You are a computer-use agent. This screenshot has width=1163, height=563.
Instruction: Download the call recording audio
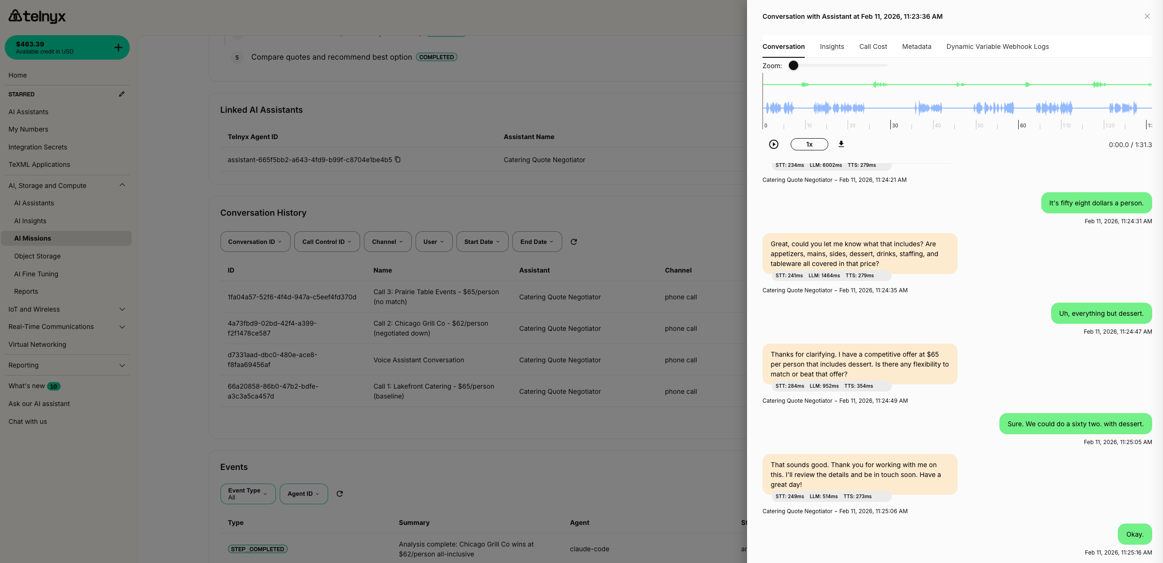841,144
